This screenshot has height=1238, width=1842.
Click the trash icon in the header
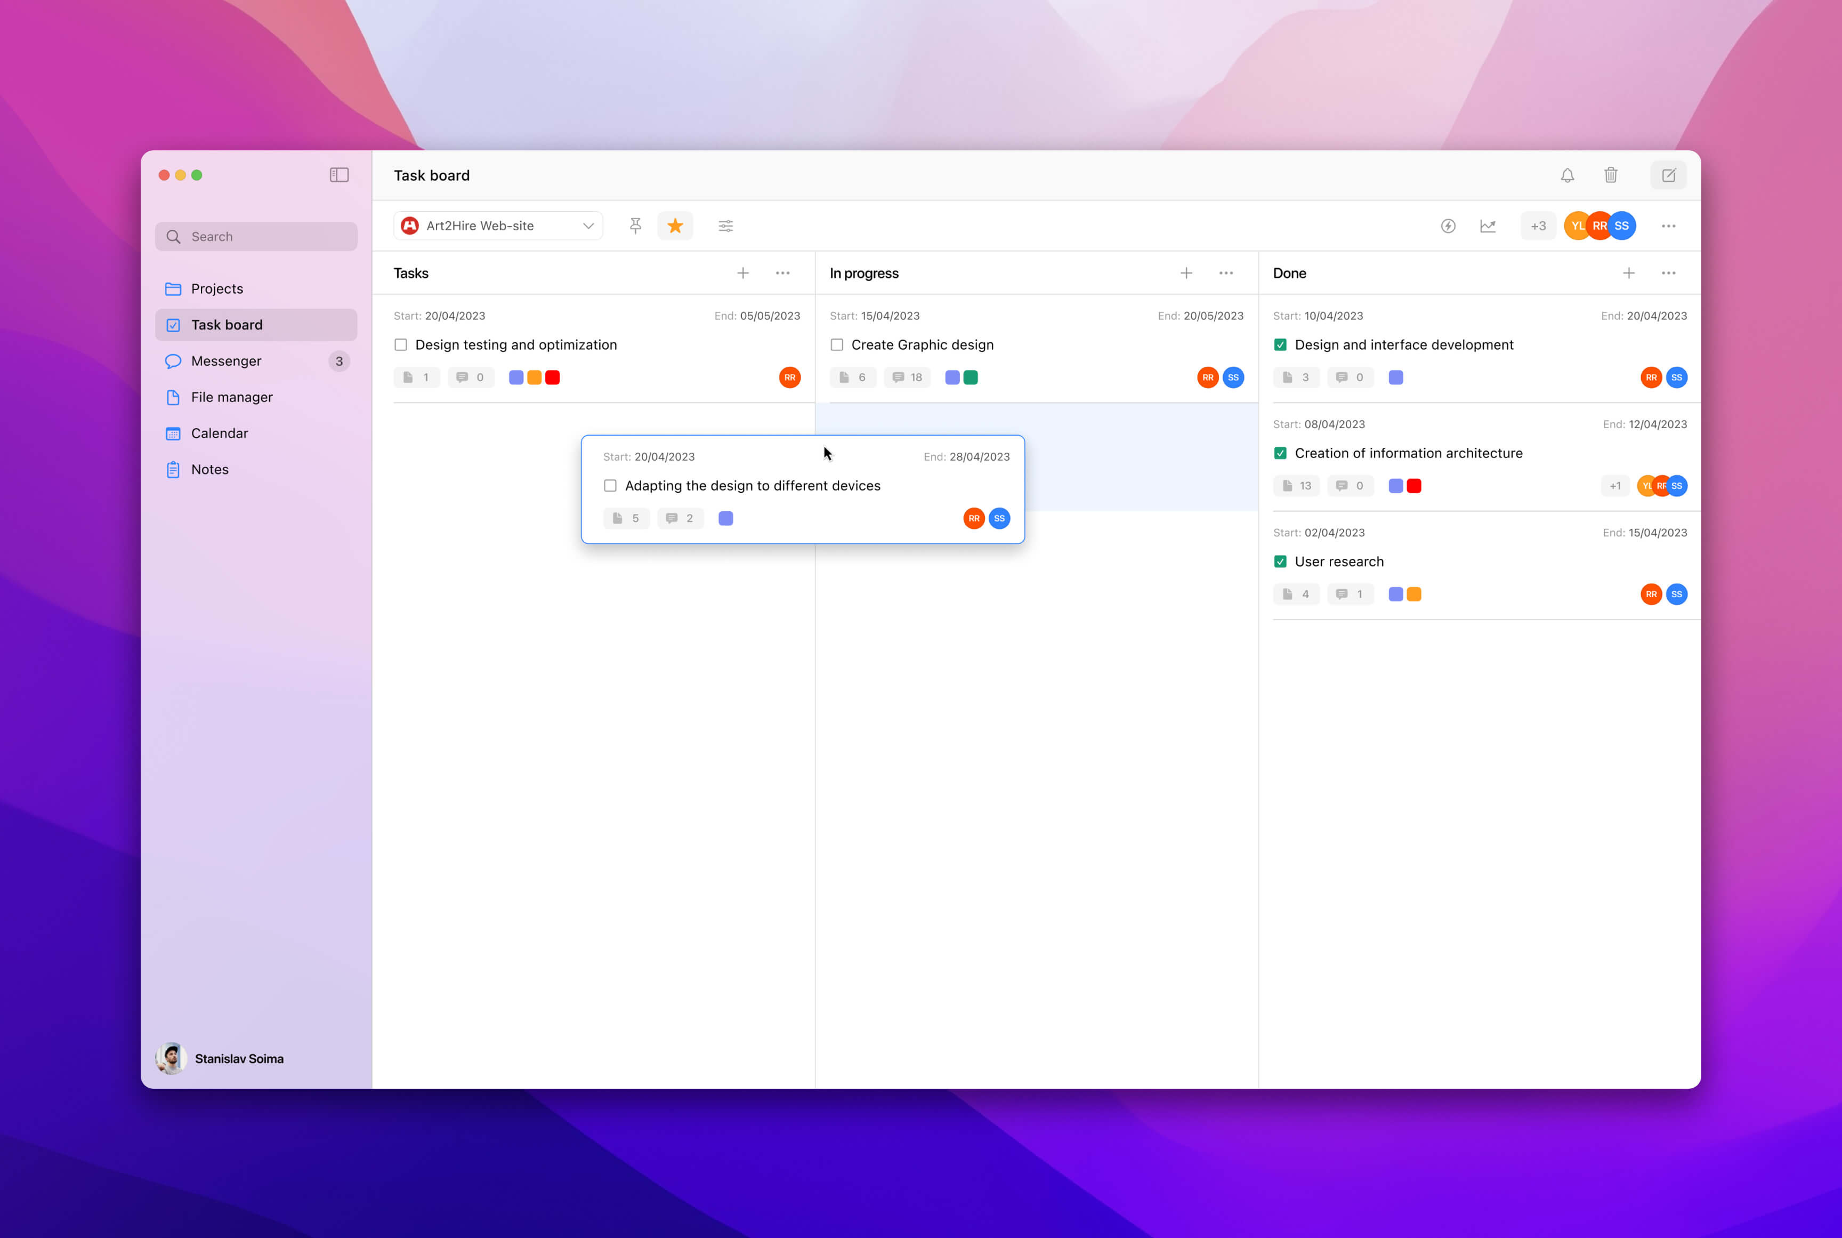coord(1611,174)
